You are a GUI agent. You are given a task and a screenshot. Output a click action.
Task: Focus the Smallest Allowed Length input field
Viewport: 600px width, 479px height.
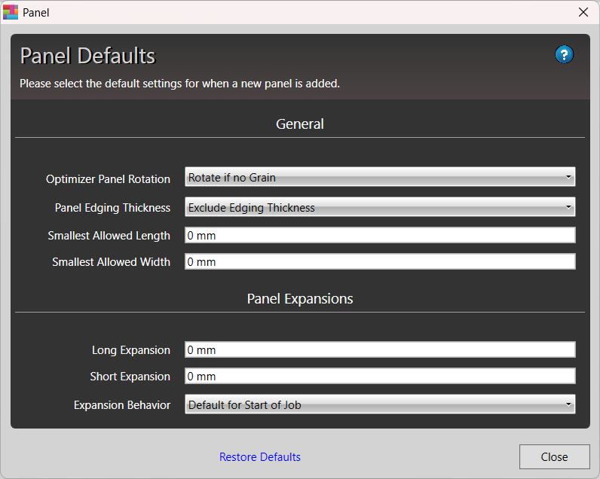pos(379,236)
